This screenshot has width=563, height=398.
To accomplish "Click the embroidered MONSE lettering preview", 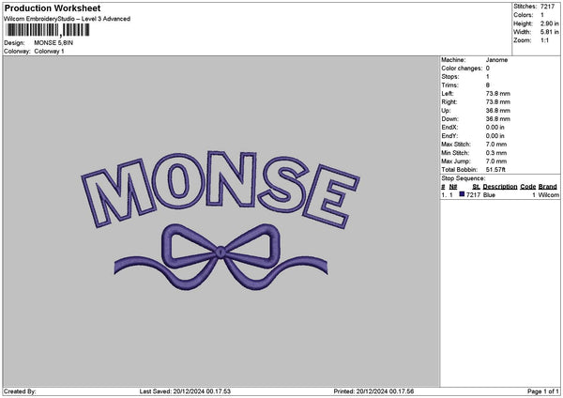I will (221, 188).
